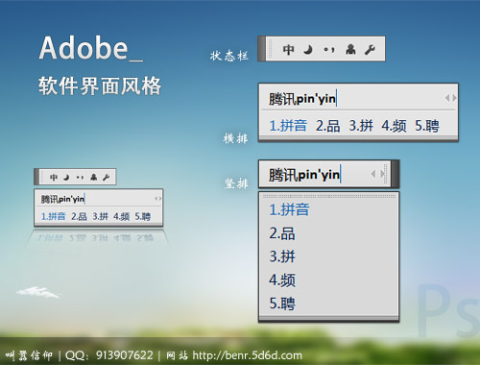The height and width of the screenshot is (365, 480).
Task: Toggle the 中 icon in the small status bar
Action: (54, 177)
